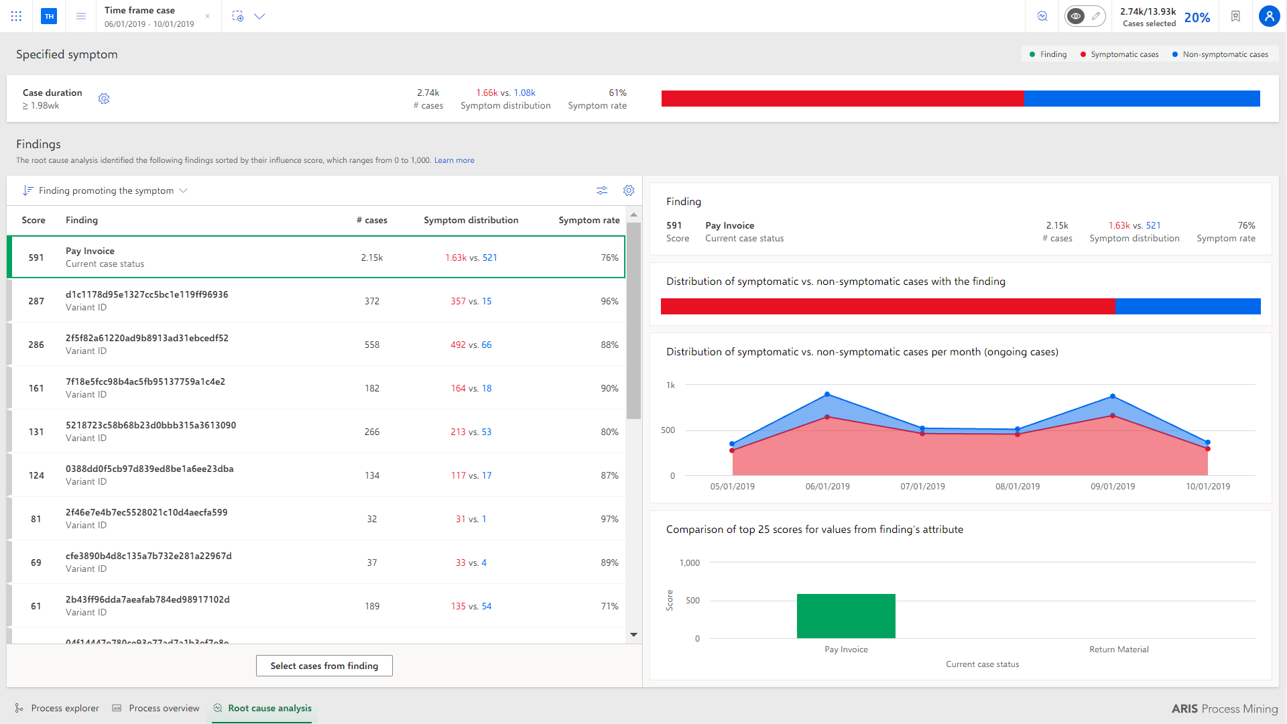The image size is (1287, 724).
Task: Open findings table settings gear
Action: (x=629, y=190)
